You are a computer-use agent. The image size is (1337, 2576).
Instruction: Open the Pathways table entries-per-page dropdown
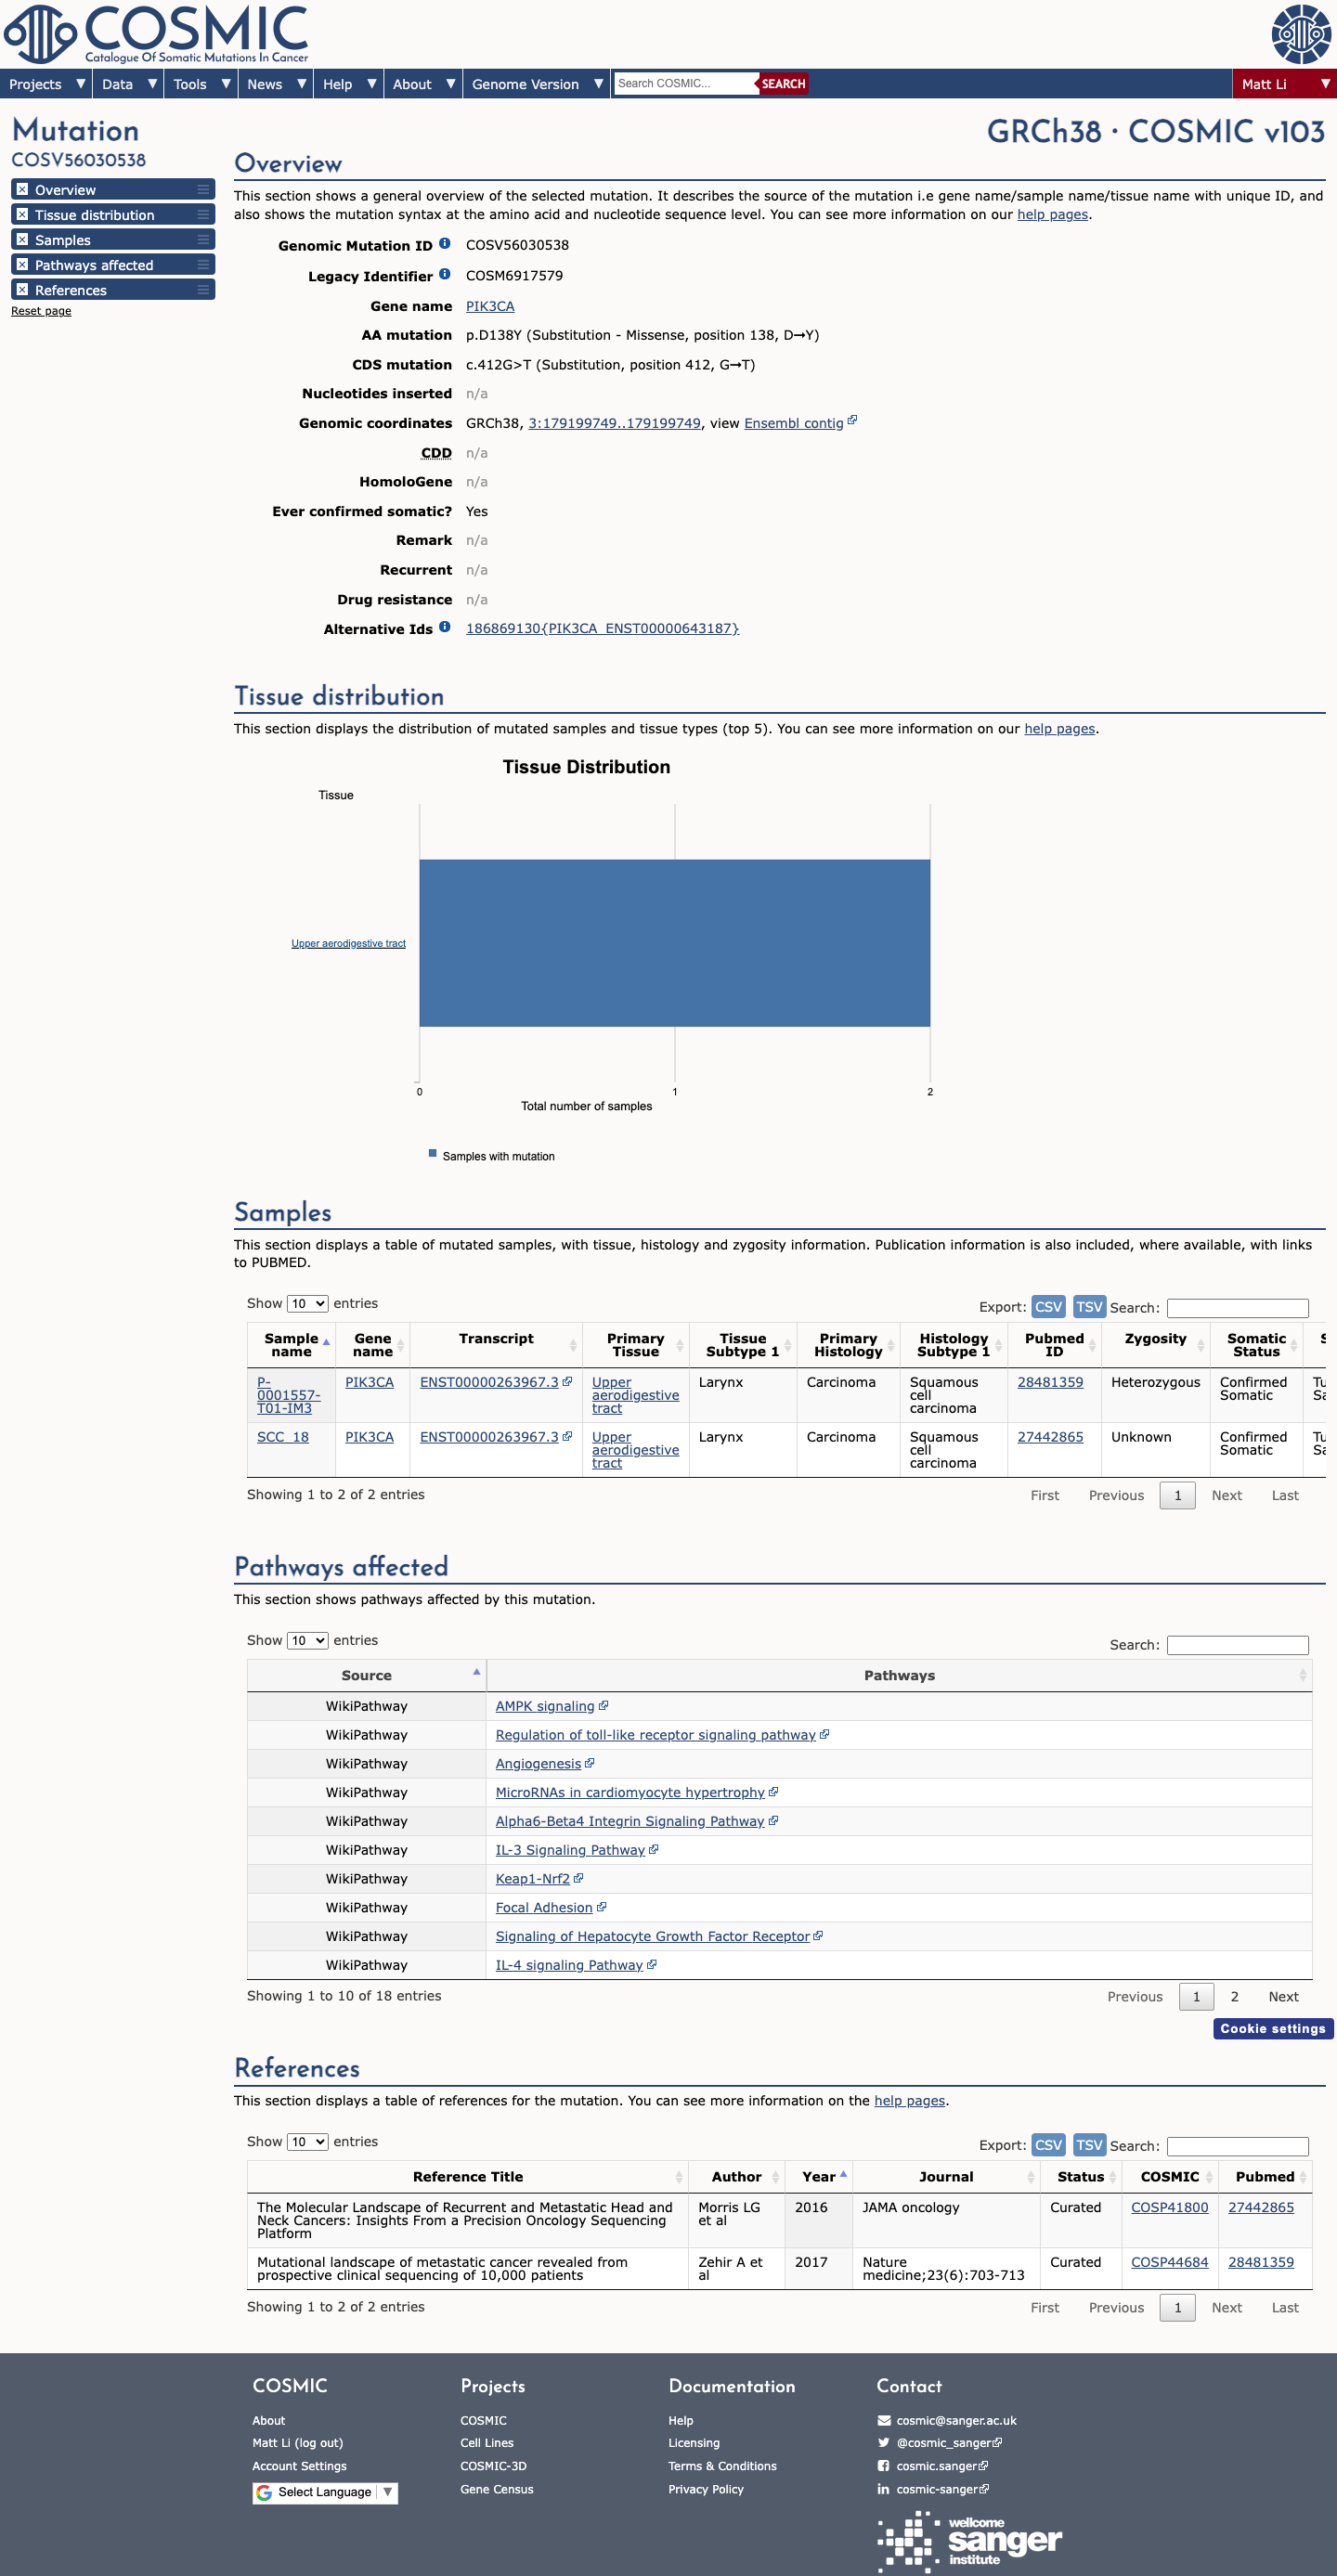[308, 1641]
